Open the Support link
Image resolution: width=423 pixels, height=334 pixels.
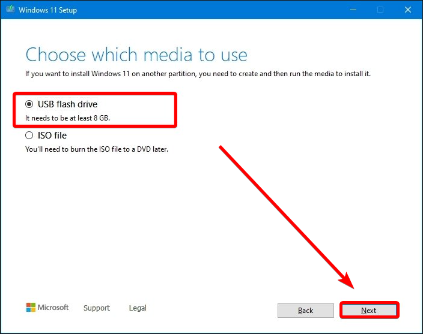click(x=97, y=308)
